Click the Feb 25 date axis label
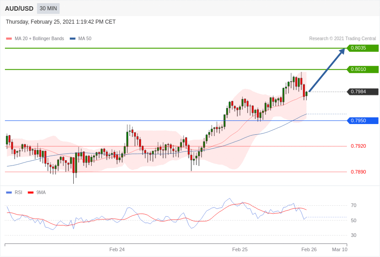Image resolution: width=380 pixels, height=257 pixels. [240, 249]
